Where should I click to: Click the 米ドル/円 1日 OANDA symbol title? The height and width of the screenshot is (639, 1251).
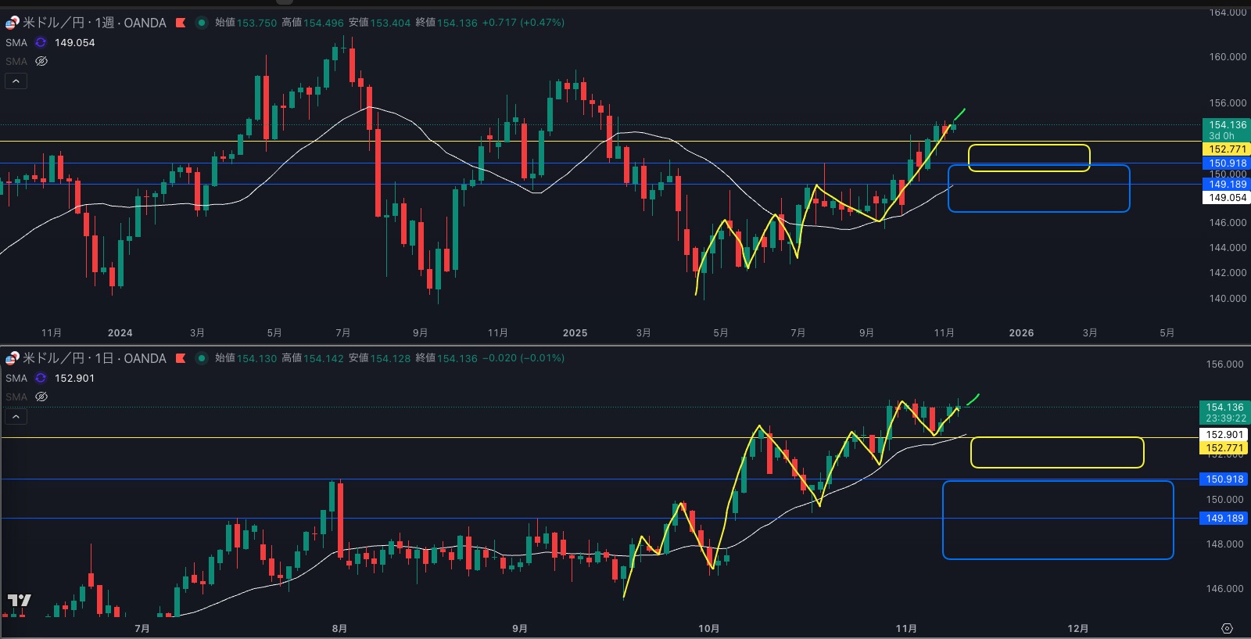point(94,358)
